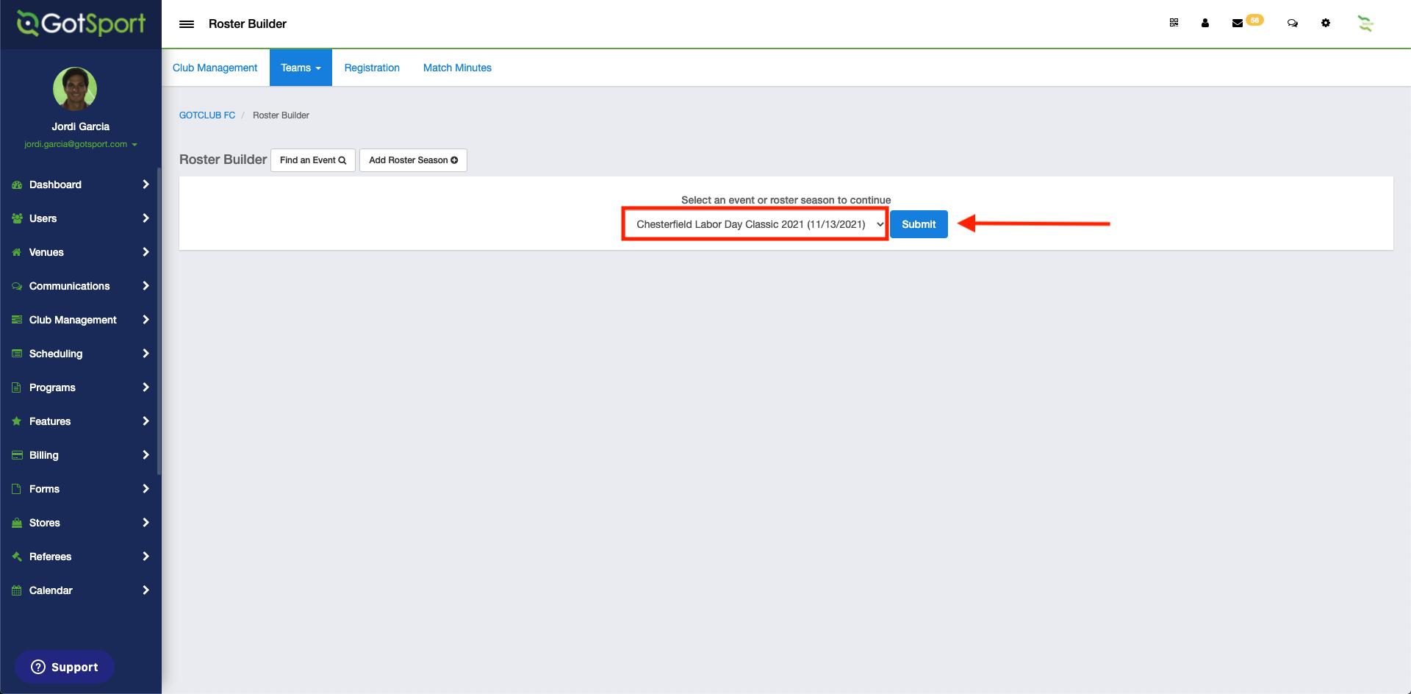
Task: Expand the Referees chevron
Action: point(146,557)
